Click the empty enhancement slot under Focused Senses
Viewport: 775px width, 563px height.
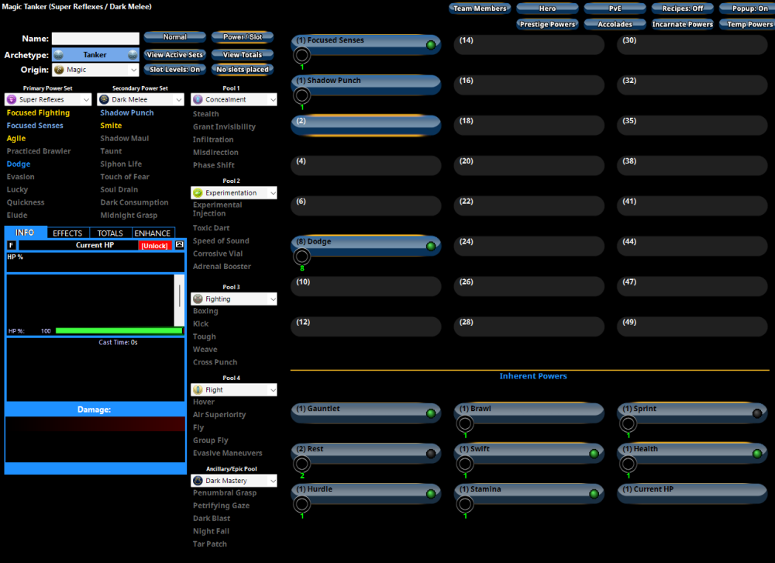301,55
